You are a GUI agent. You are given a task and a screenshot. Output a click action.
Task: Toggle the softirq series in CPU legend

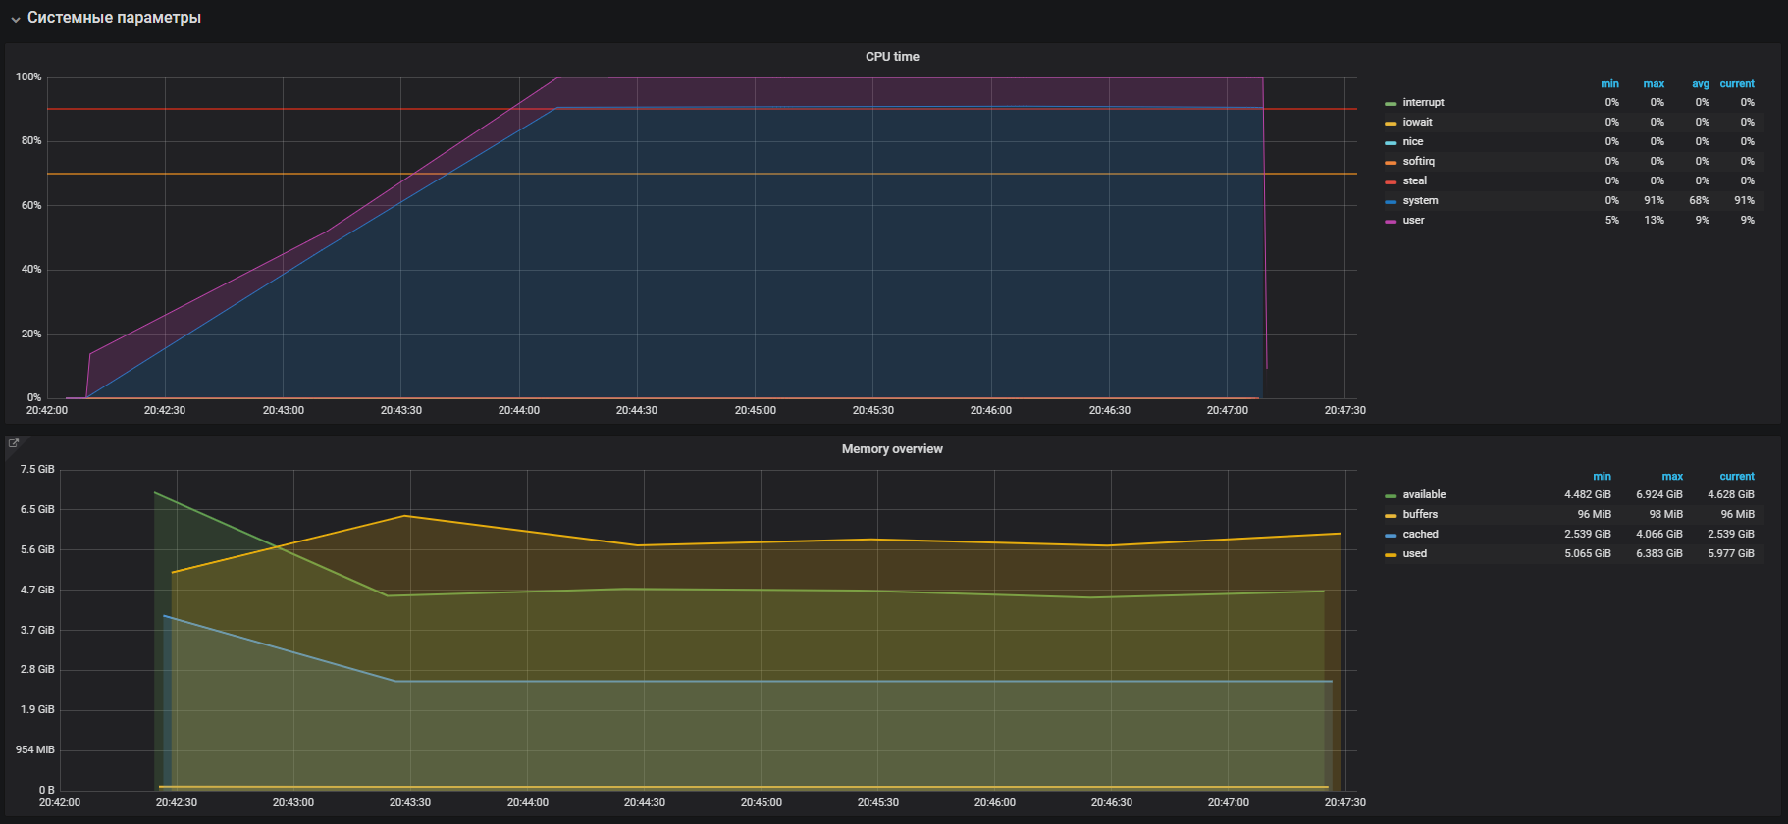point(1418,161)
